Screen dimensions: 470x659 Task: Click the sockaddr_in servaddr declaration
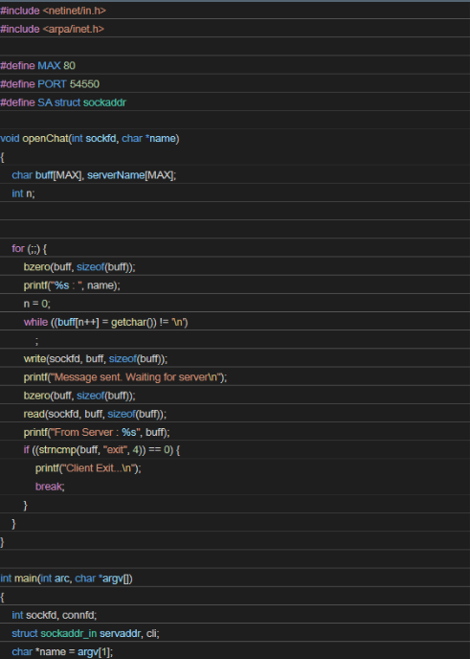click(x=86, y=633)
